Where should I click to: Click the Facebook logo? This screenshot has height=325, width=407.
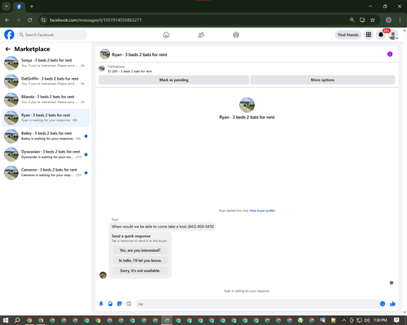tap(9, 35)
